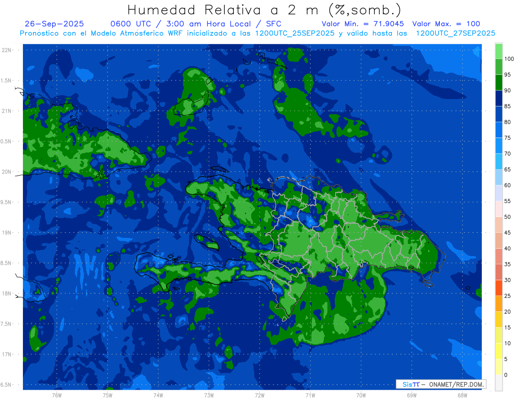Click the 76W longitude axis label
This screenshot has width=519, height=401.
click(x=57, y=395)
